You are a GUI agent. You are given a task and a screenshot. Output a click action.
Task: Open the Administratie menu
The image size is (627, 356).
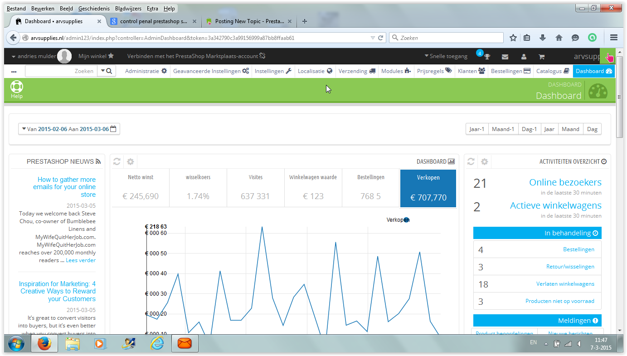point(146,71)
